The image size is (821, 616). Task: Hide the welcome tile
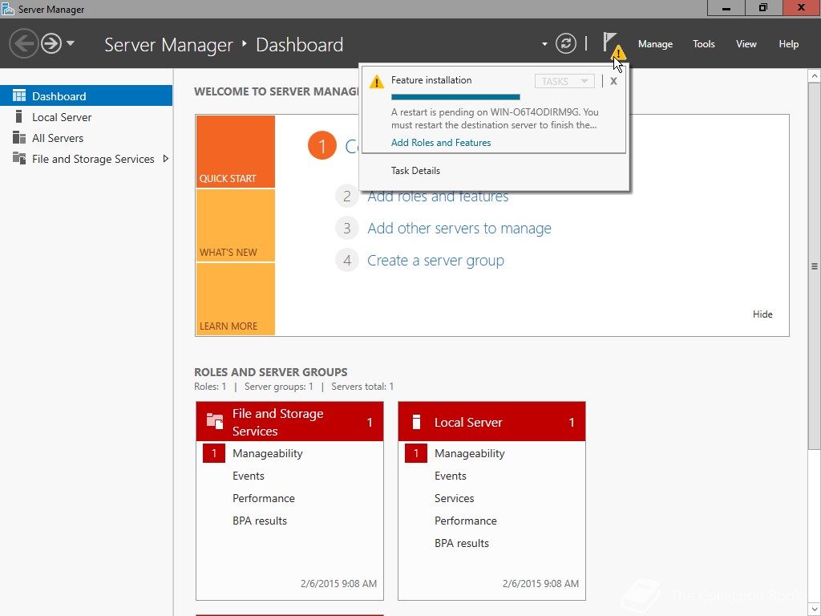pos(762,314)
